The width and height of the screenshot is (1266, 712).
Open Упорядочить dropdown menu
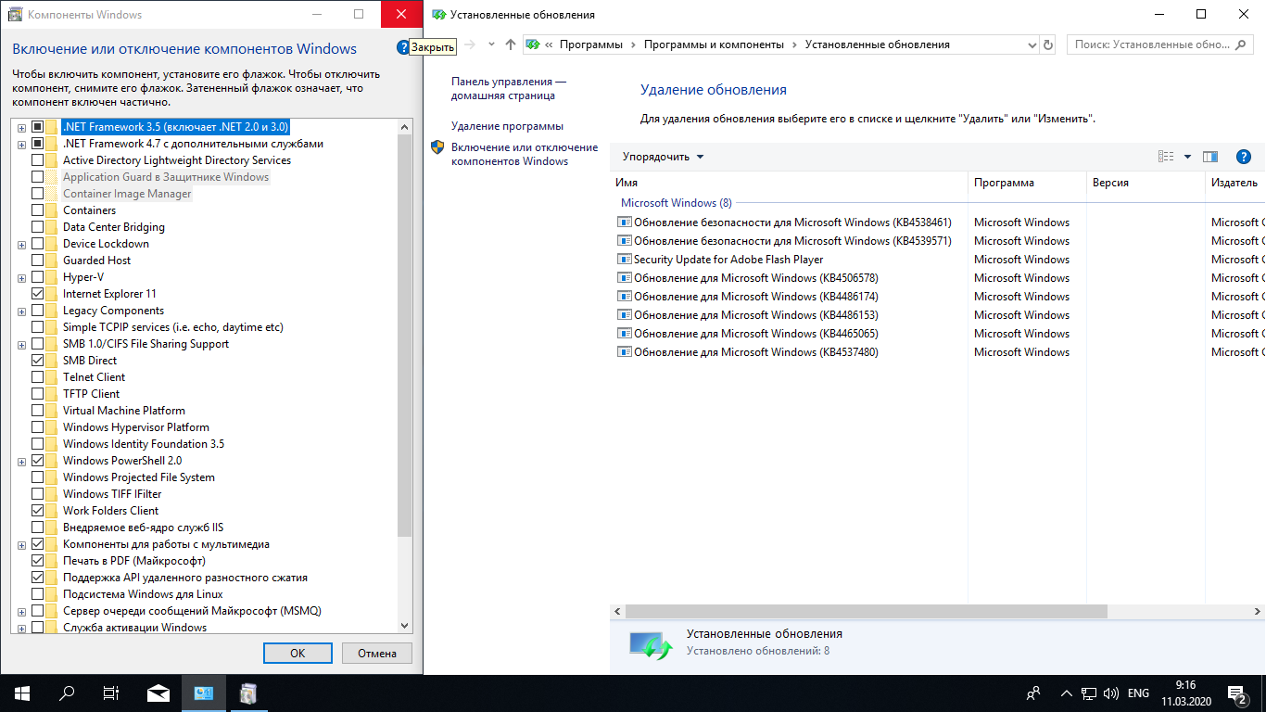click(x=663, y=157)
